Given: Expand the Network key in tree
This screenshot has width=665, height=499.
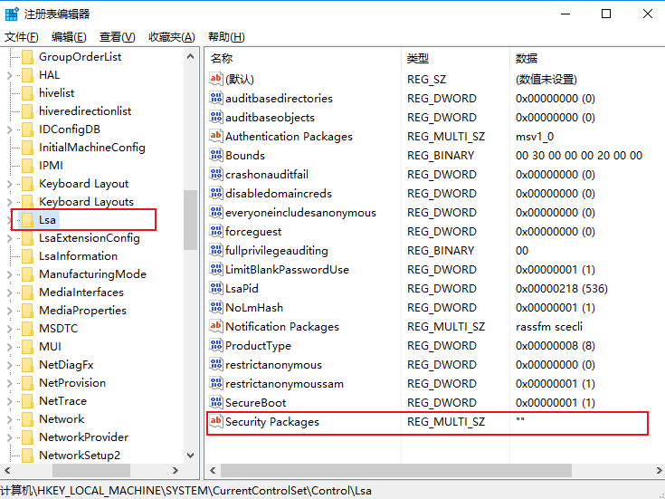Looking at the screenshot, I should [x=9, y=419].
